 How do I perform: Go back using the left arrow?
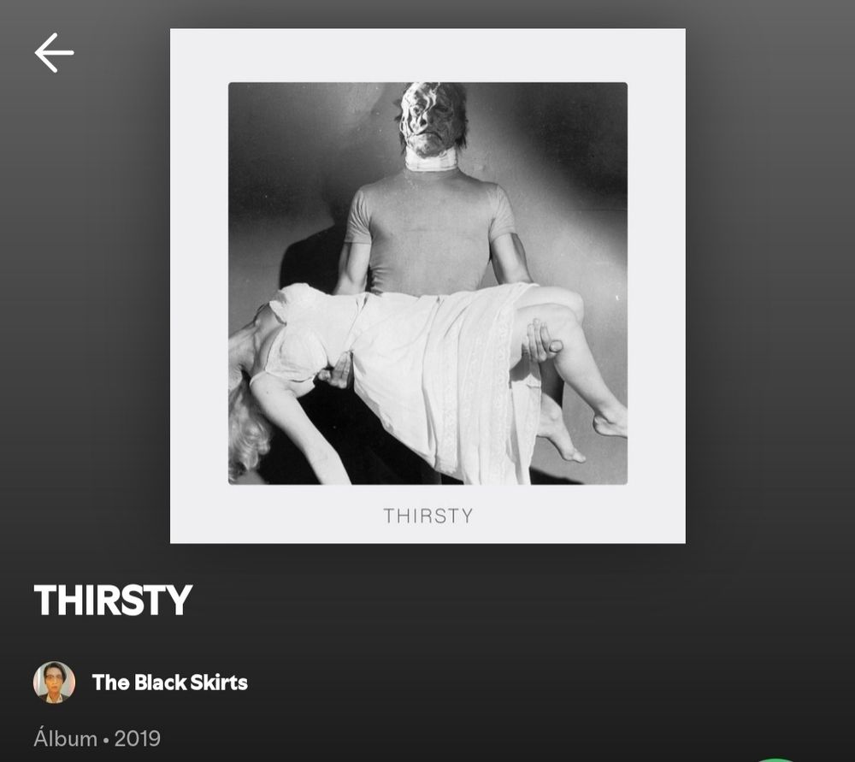(x=54, y=53)
